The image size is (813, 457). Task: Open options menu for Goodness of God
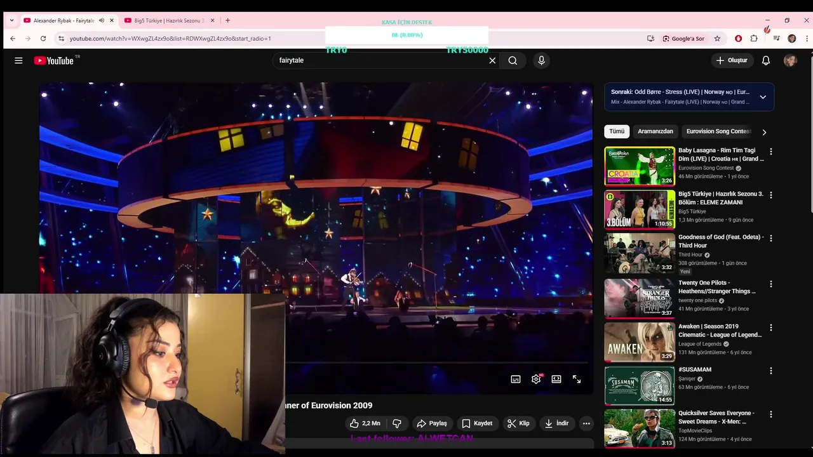coord(771,238)
